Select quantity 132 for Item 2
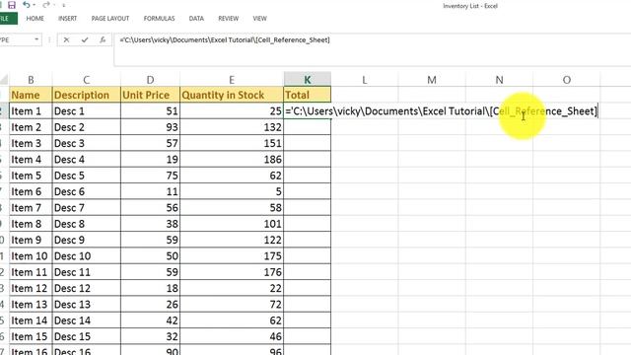 tap(232, 127)
